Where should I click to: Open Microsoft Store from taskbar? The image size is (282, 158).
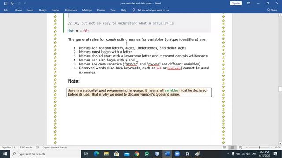click(116, 154)
